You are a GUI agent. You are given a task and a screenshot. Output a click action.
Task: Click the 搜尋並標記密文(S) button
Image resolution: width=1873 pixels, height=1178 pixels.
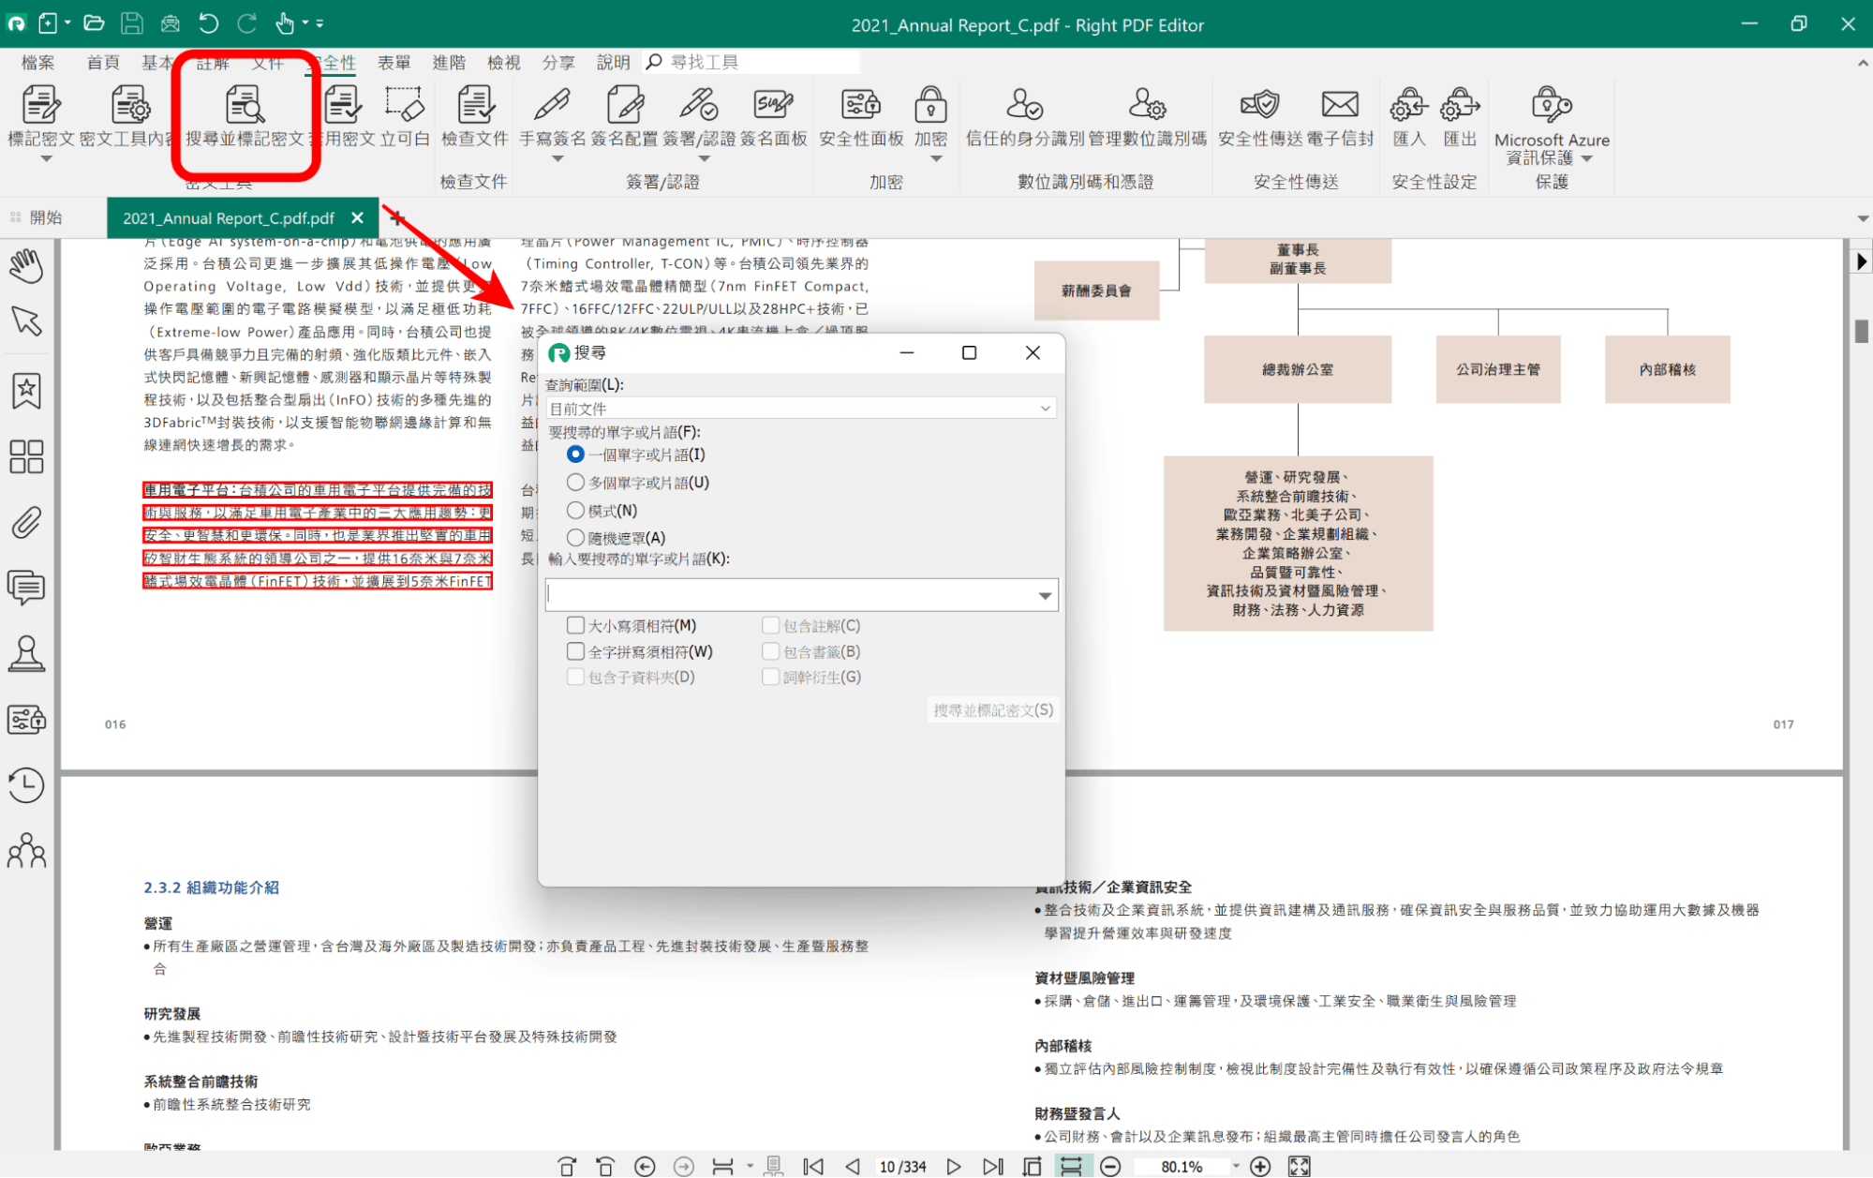[992, 710]
